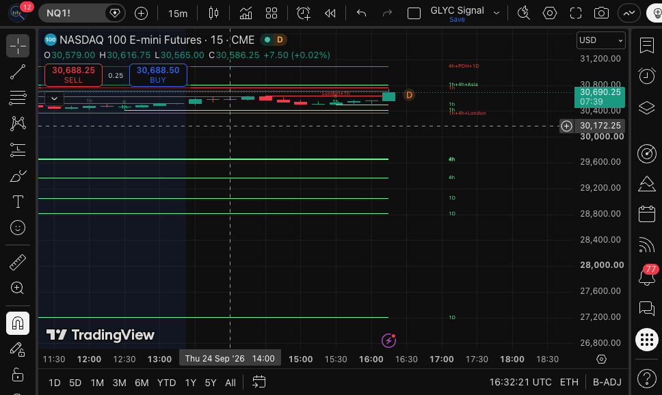Toggle B-ADJ back-adjustment setting
This screenshot has height=395, width=662.
coord(607,382)
